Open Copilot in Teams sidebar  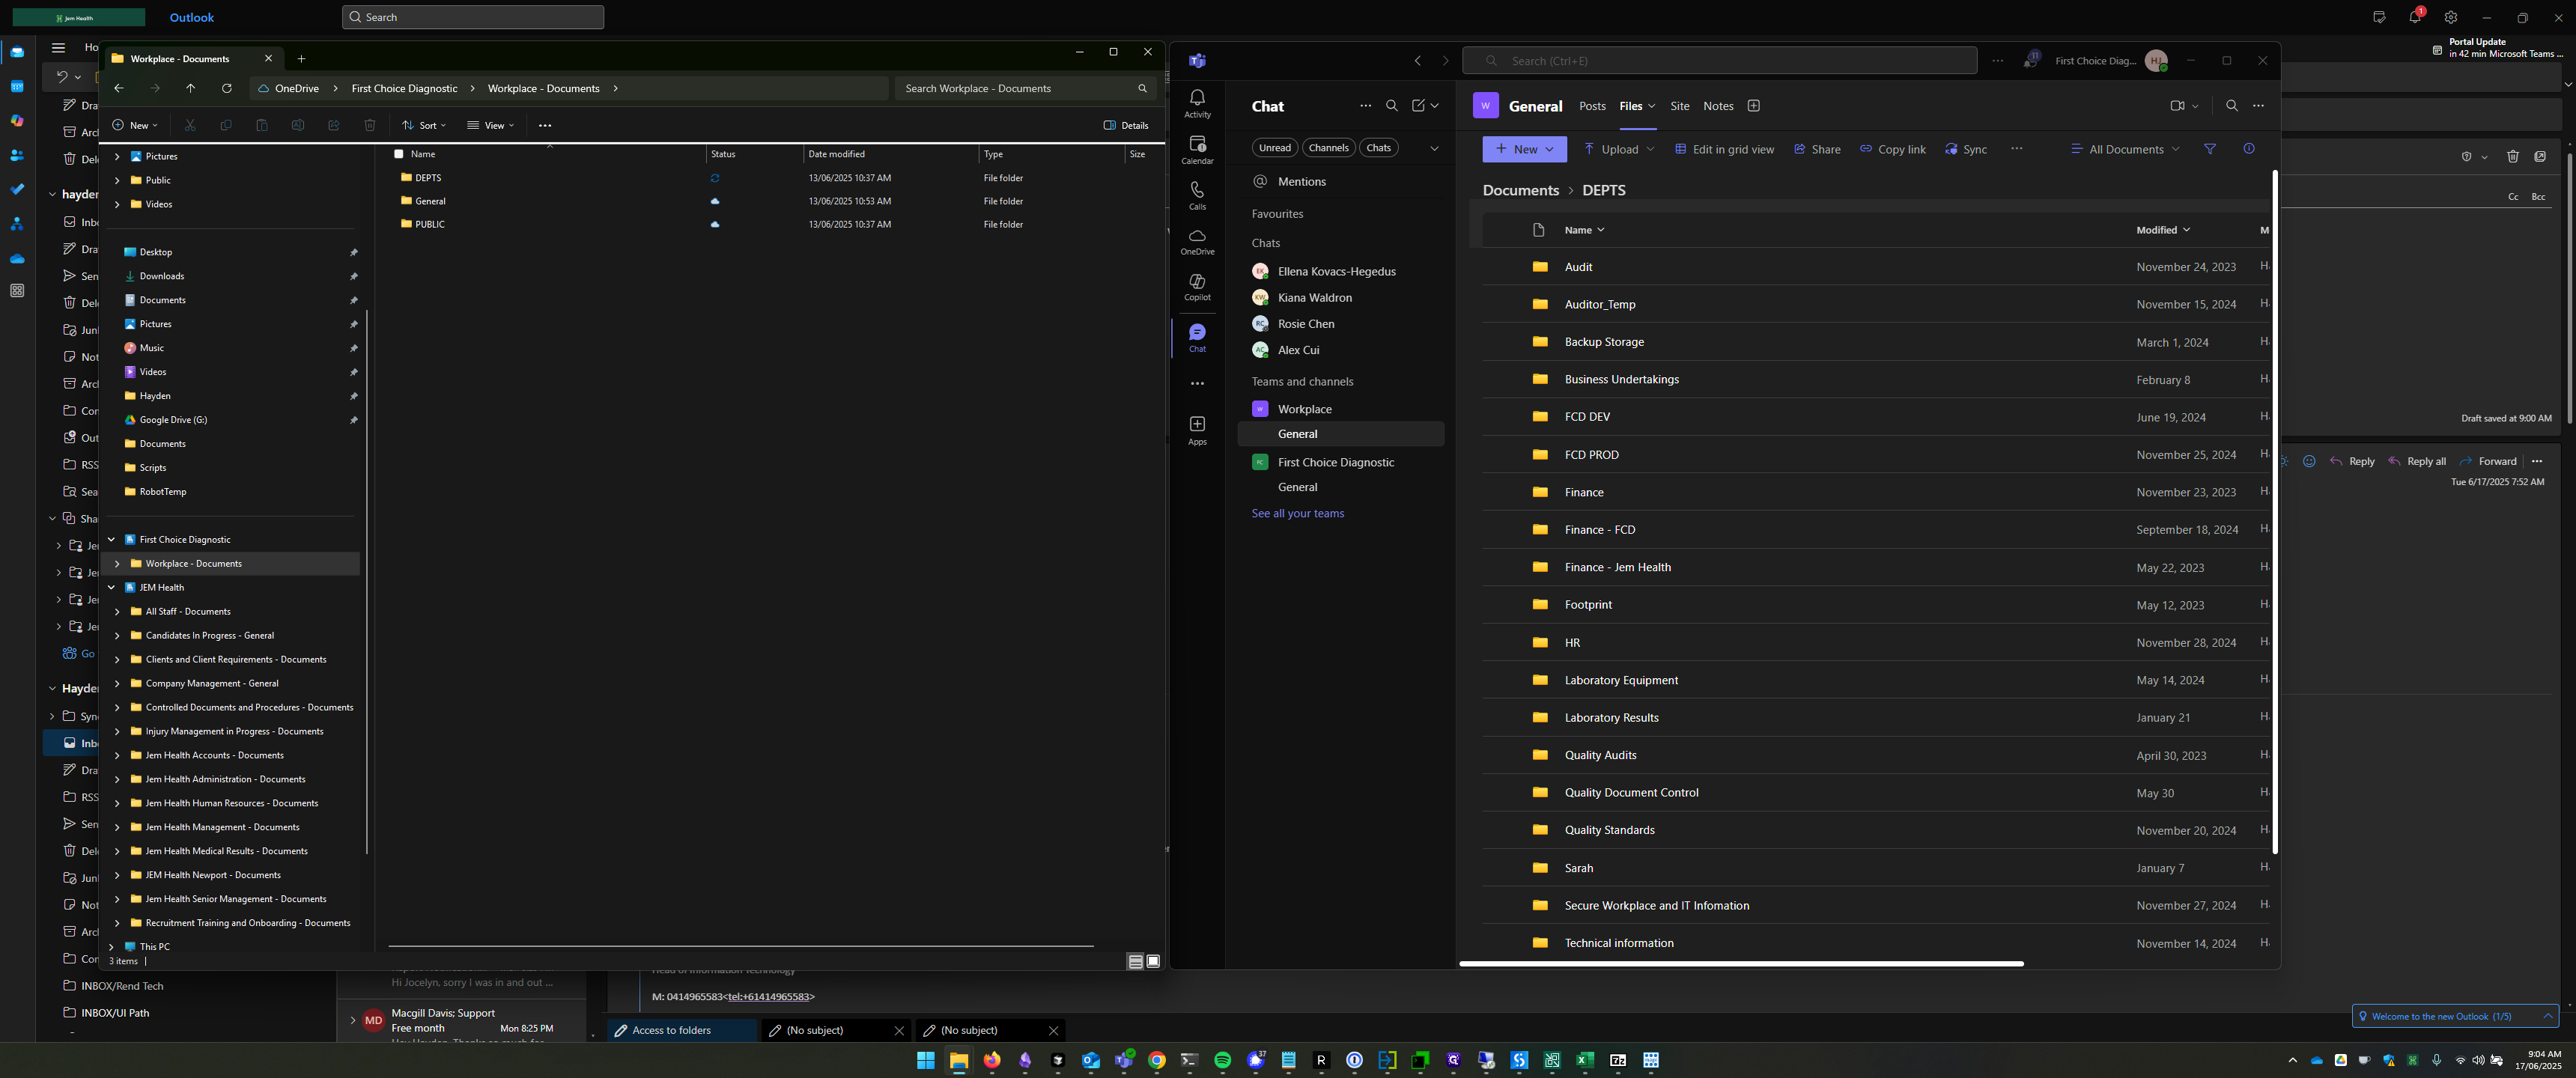click(1197, 287)
